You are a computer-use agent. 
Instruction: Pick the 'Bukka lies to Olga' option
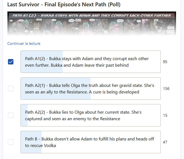[91, 115]
